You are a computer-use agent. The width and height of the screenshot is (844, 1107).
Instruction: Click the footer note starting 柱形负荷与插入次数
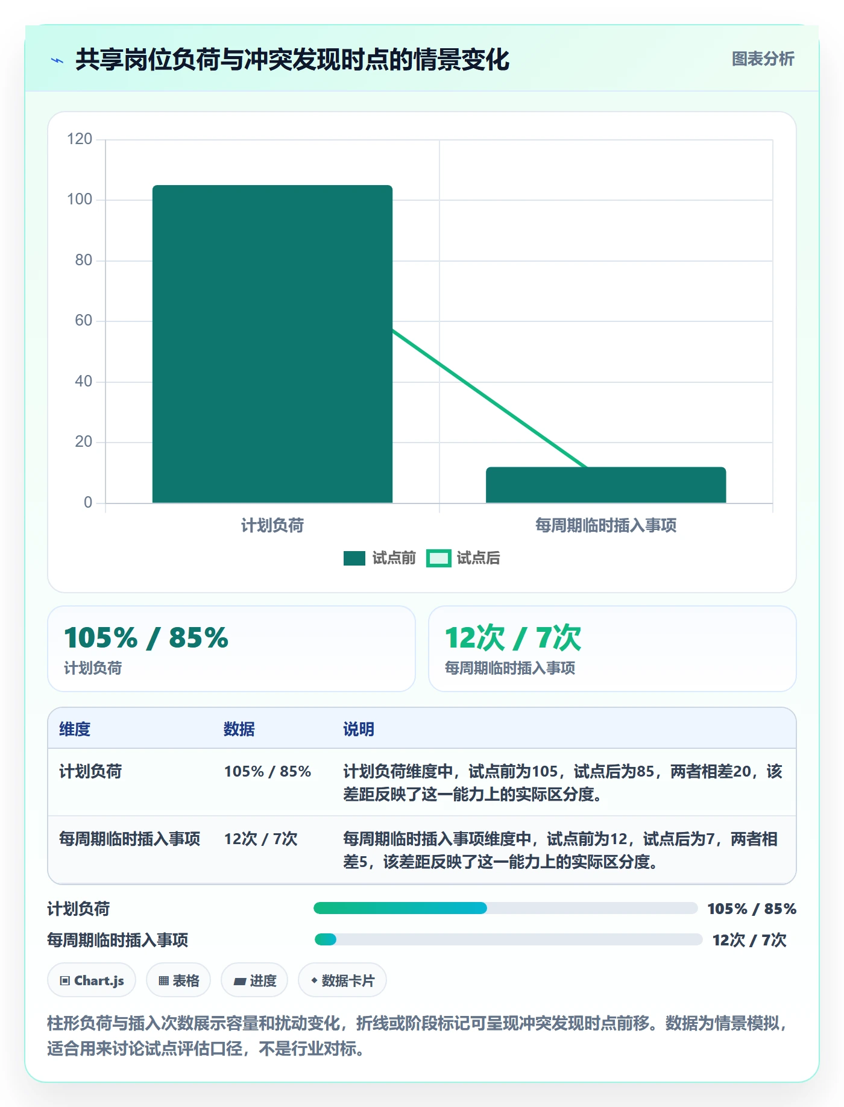pyautogui.click(x=418, y=1036)
